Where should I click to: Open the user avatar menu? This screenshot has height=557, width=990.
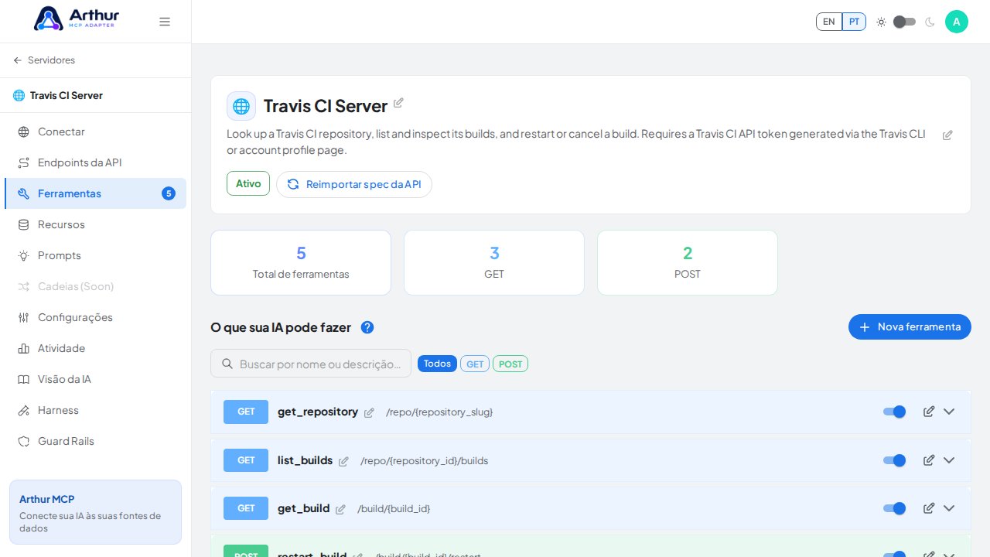pyautogui.click(x=957, y=22)
